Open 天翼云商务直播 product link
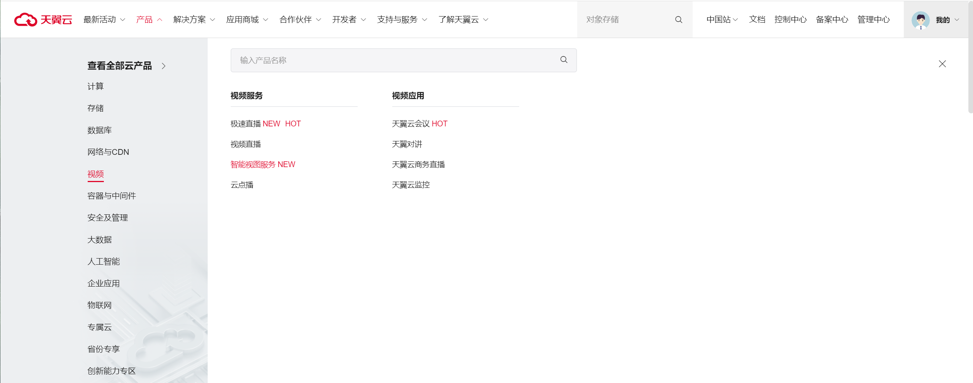973x383 pixels. tap(418, 164)
